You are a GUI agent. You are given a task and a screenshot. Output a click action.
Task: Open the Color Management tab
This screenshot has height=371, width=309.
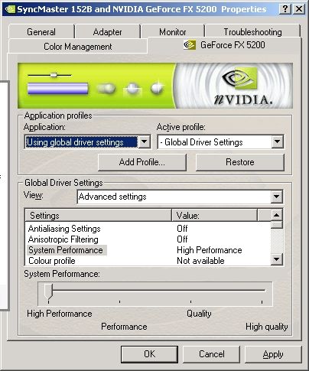[x=78, y=47]
